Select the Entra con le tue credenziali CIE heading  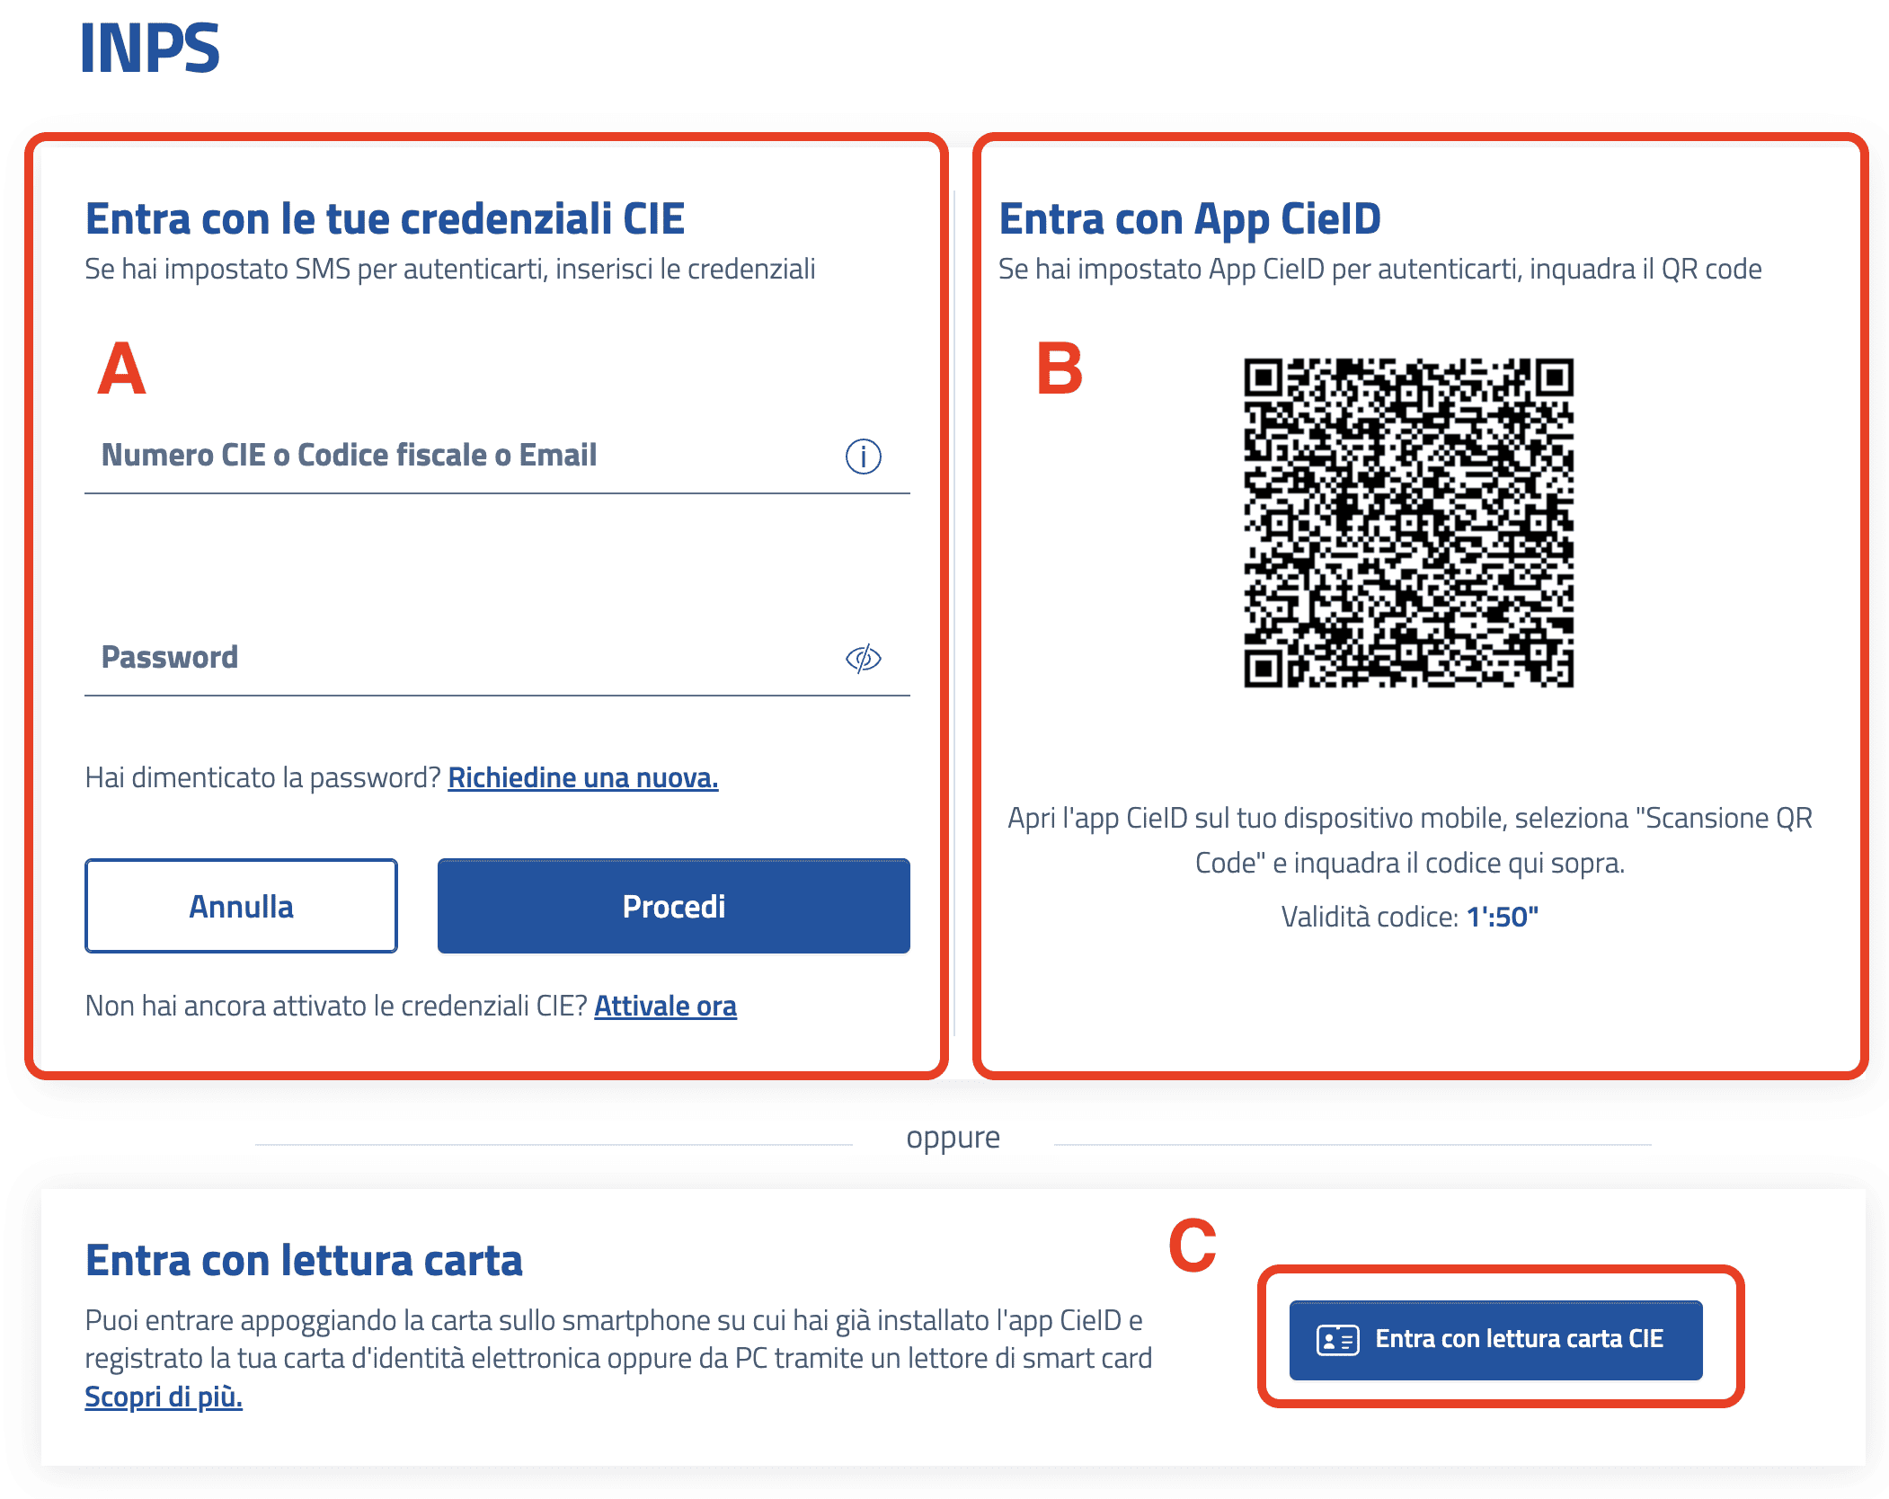pyautogui.click(x=385, y=217)
